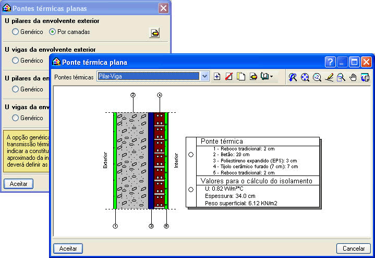This screenshot has height=258, width=375.
Task: Click the 'Exterior' label beside the section
Action: 105,160
